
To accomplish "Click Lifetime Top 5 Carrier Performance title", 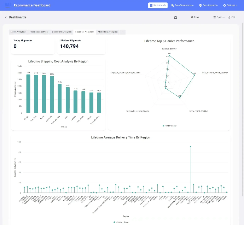I will point(169,41).
